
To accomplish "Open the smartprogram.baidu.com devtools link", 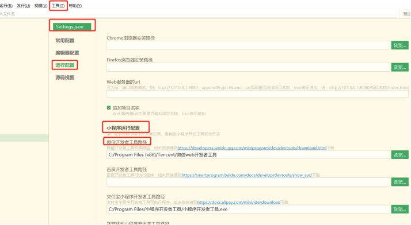I will (x=246, y=175).
